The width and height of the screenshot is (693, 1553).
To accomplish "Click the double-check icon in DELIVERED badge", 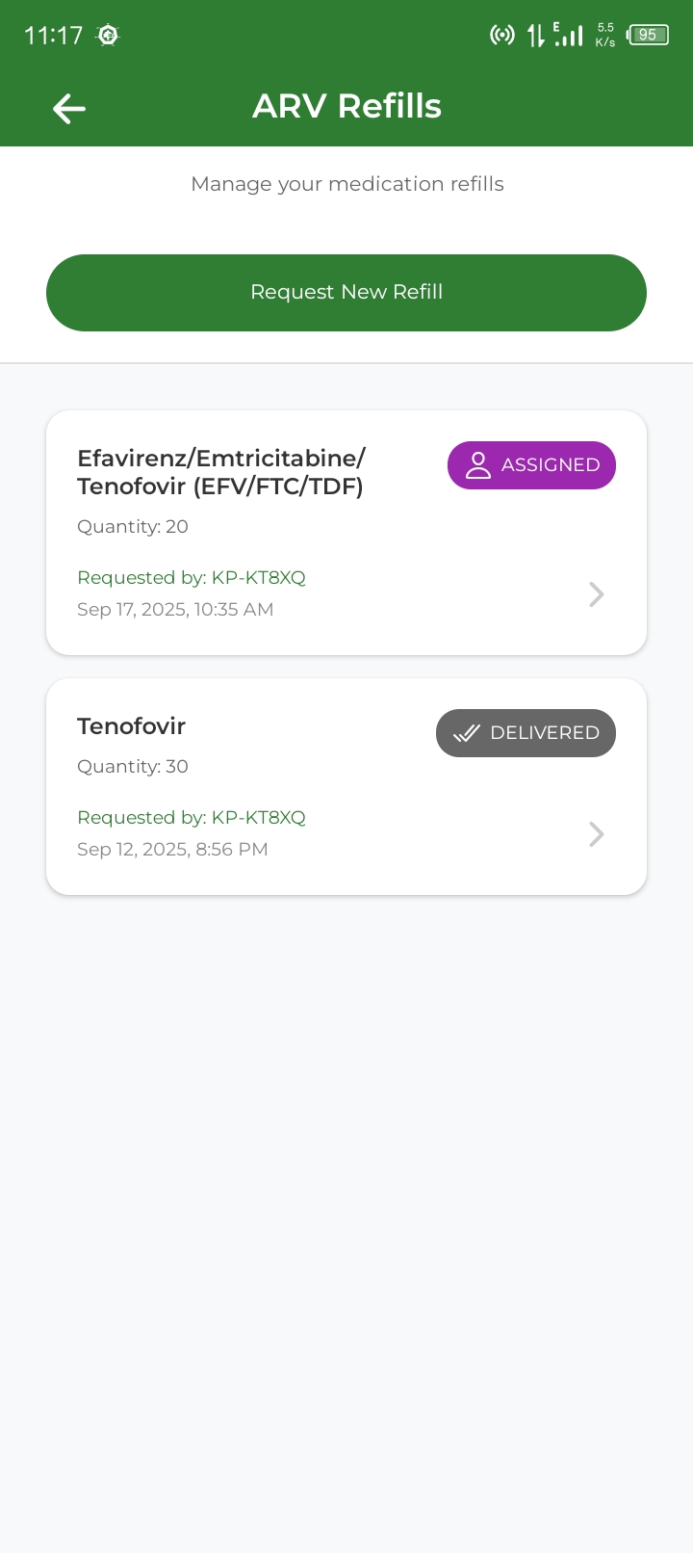I will (x=467, y=733).
